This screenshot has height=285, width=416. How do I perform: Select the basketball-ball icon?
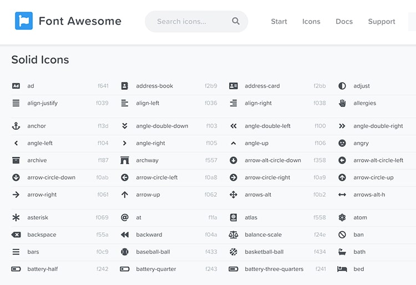tap(234, 252)
